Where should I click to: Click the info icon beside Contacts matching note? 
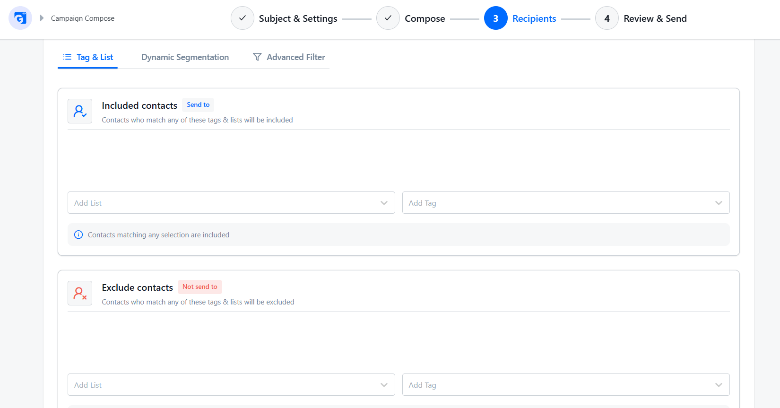[x=78, y=234]
